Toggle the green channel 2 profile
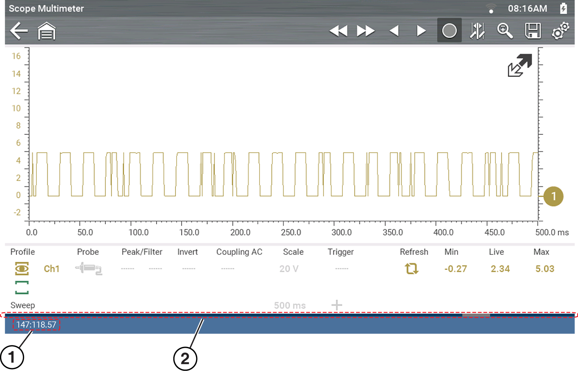The image size is (578, 371). pos(22,287)
